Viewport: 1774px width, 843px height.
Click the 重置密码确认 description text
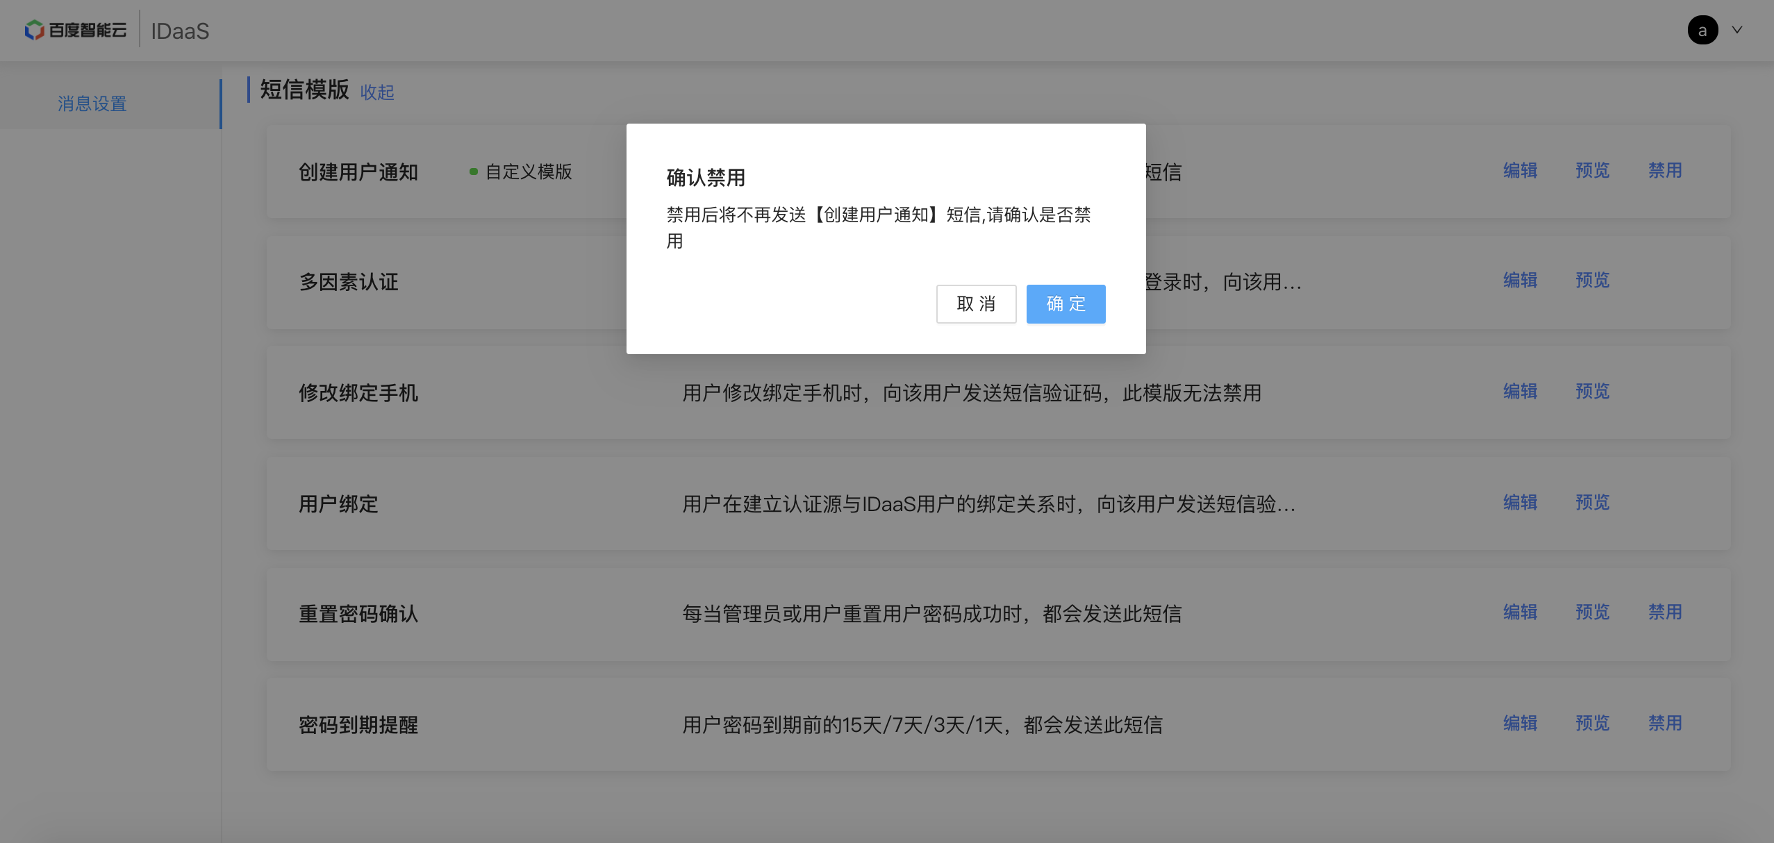coord(932,614)
